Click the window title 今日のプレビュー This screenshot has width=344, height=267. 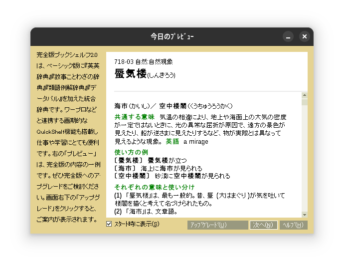tap(172, 36)
